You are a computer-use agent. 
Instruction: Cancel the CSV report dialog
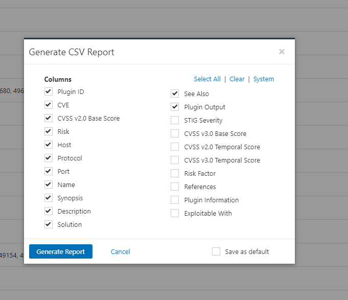tap(120, 251)
